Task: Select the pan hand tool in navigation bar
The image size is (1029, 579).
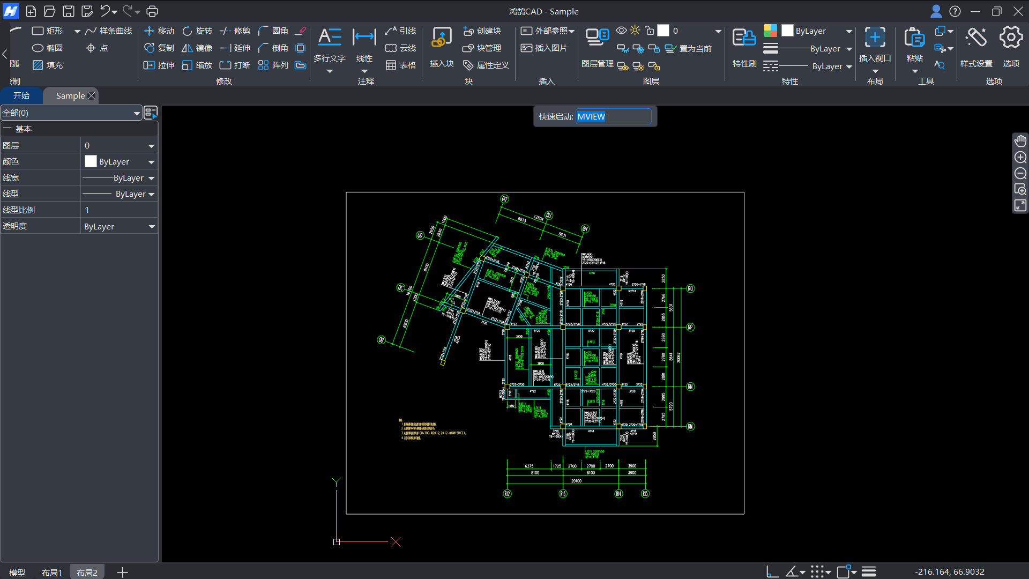Action: [x=1020, y=141]
